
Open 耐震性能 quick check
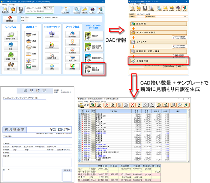tap(72, 34)
